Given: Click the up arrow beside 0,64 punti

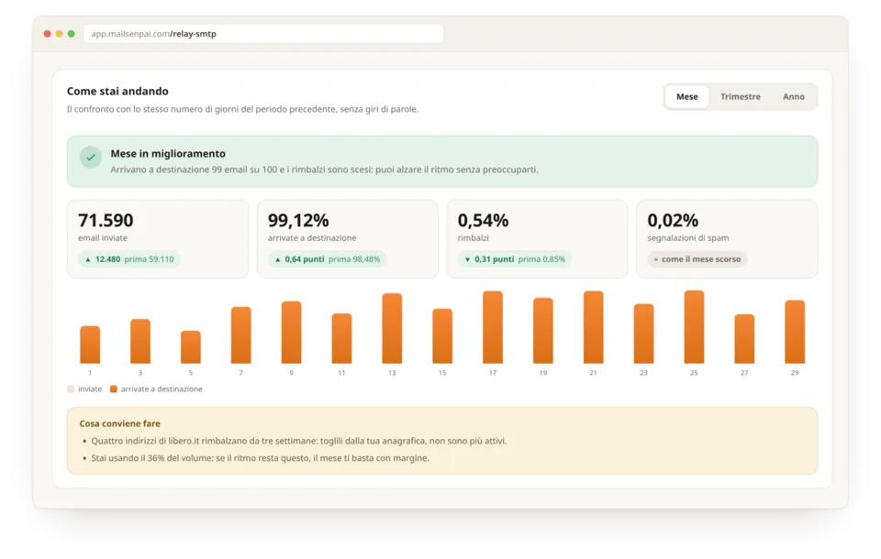Looking at the screenshot, I should pos(277,259).
